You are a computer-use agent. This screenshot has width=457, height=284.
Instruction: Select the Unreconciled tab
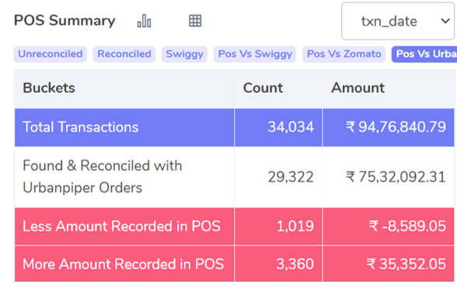point(50,54)
